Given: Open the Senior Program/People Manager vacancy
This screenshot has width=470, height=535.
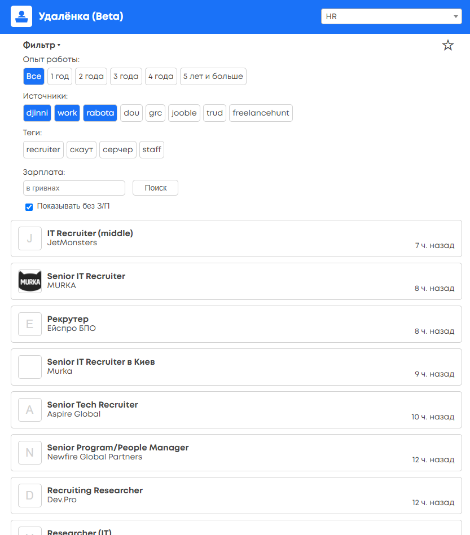Looking at the screenshot, I should [x=236, y=453].
